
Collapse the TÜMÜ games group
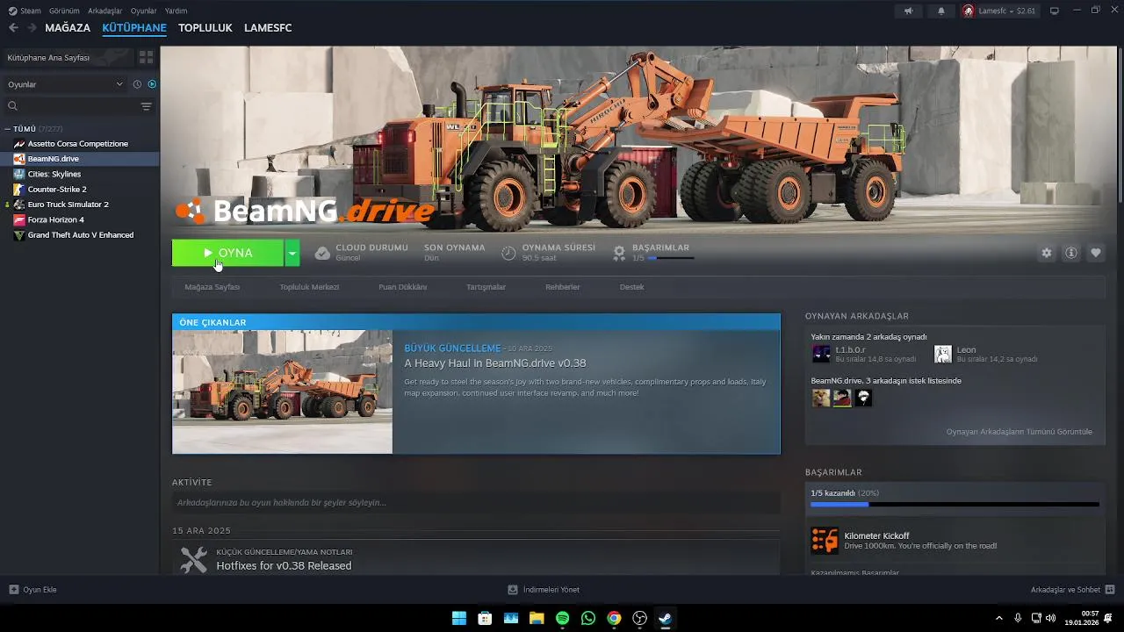tap(7, 129)
